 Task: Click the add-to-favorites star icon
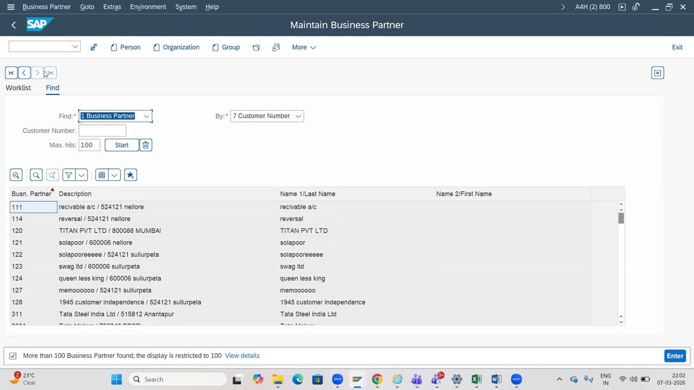coord(130,175)
